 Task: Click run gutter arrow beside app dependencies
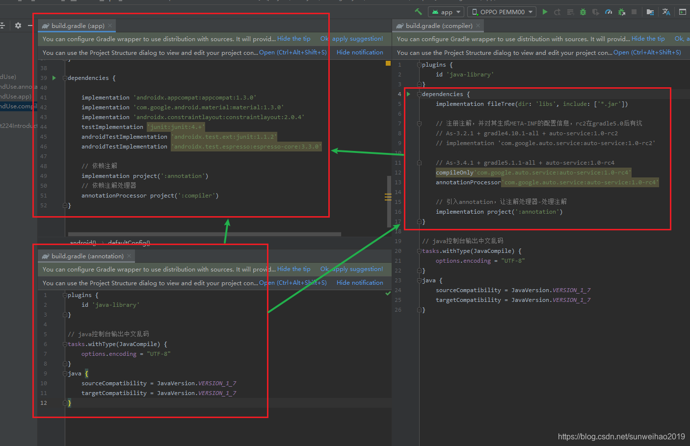tap(54, 78)
